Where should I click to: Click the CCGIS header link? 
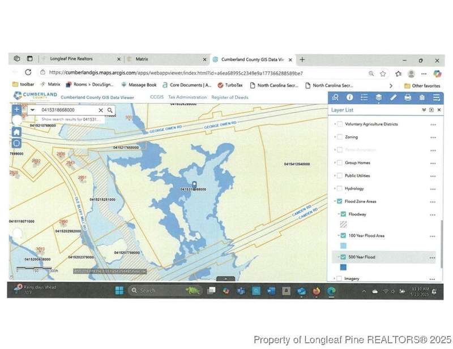(x=157, y=97)
